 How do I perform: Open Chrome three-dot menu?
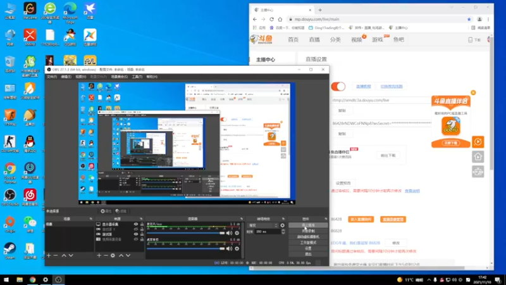[488, 20]
